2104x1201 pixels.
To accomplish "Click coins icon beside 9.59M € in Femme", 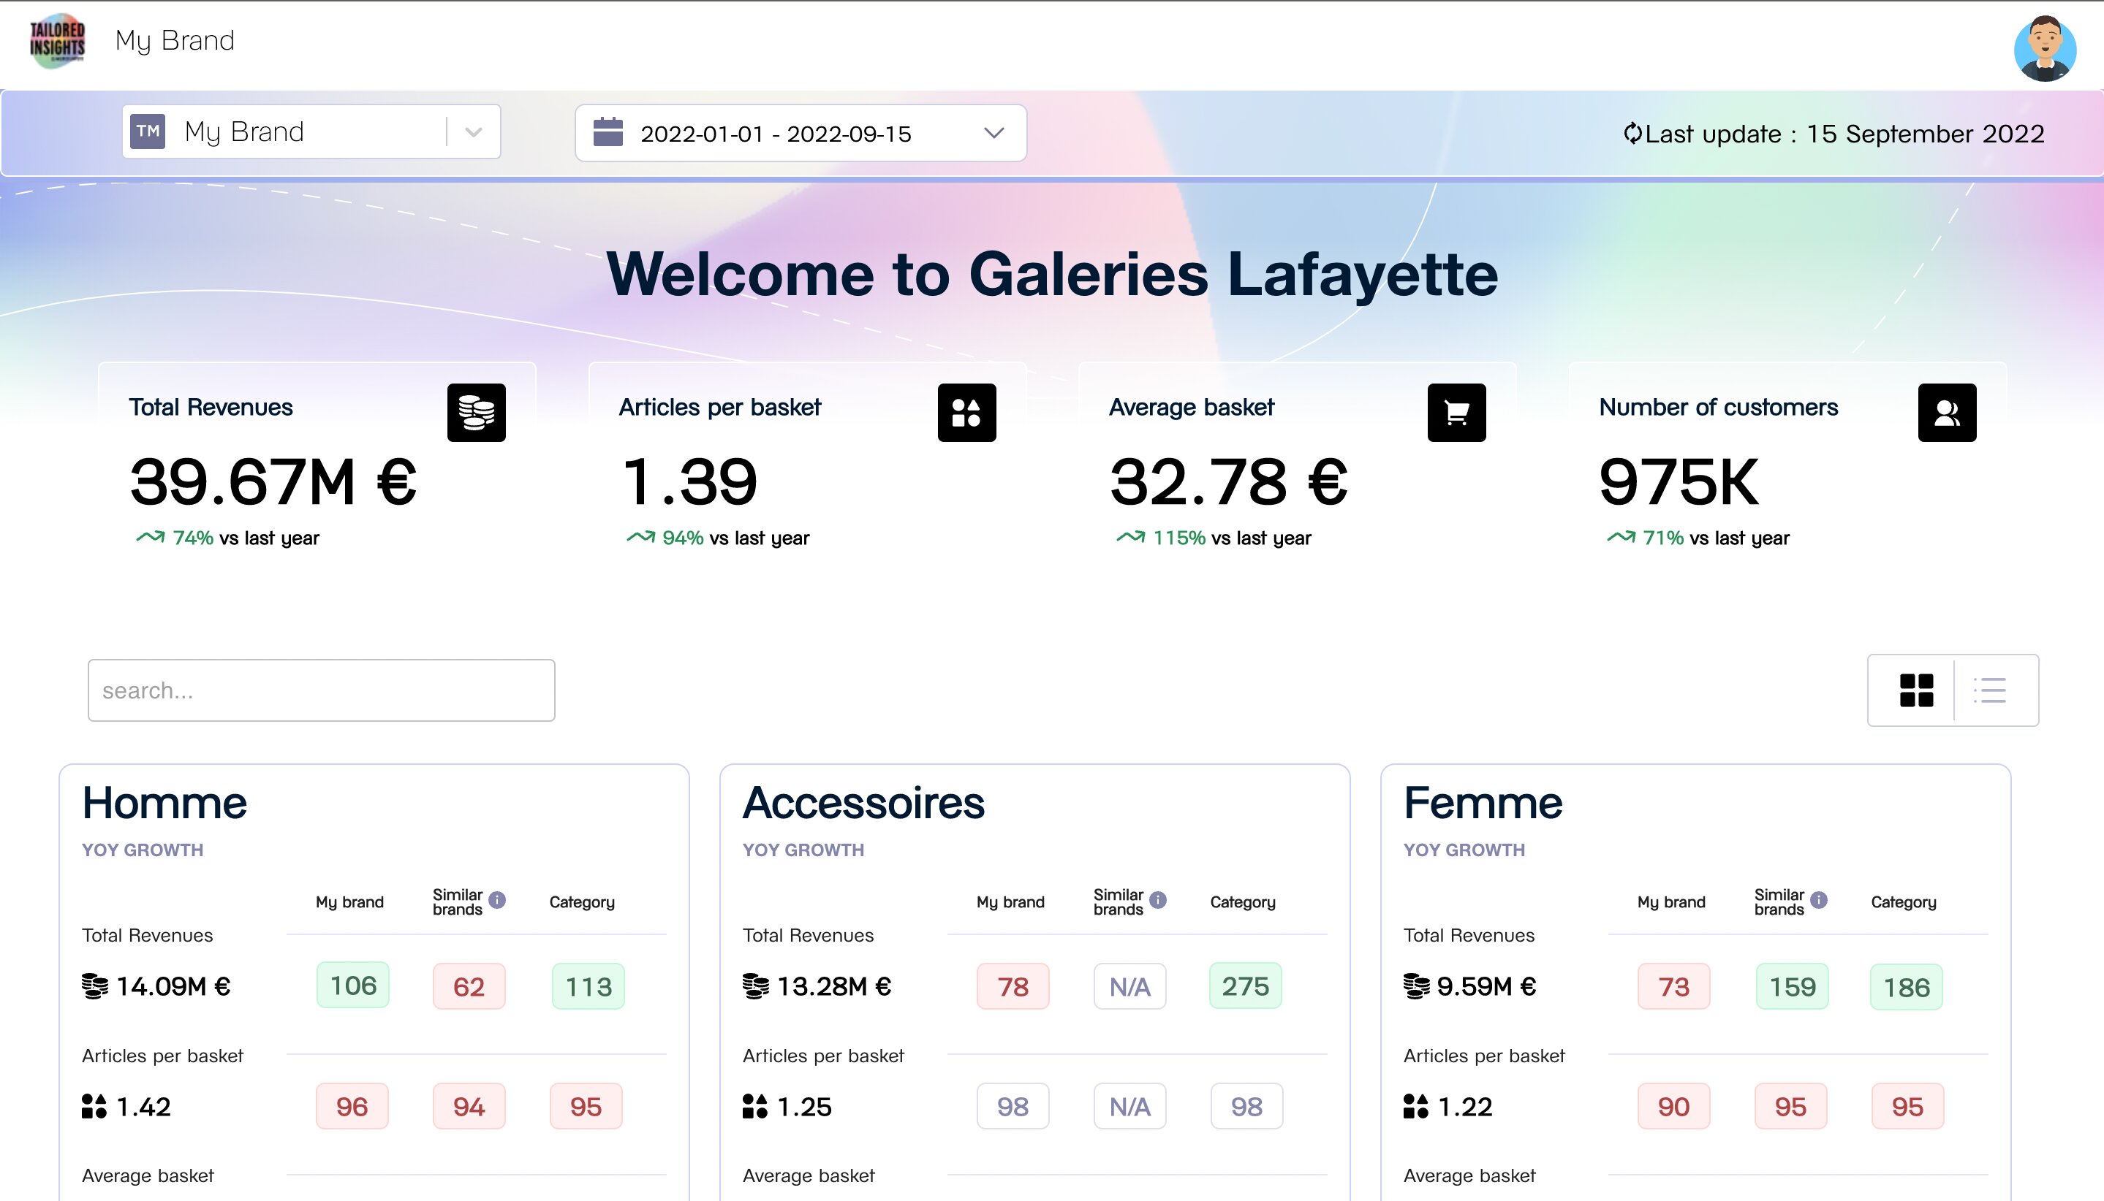I will (x=1418, y=985).
